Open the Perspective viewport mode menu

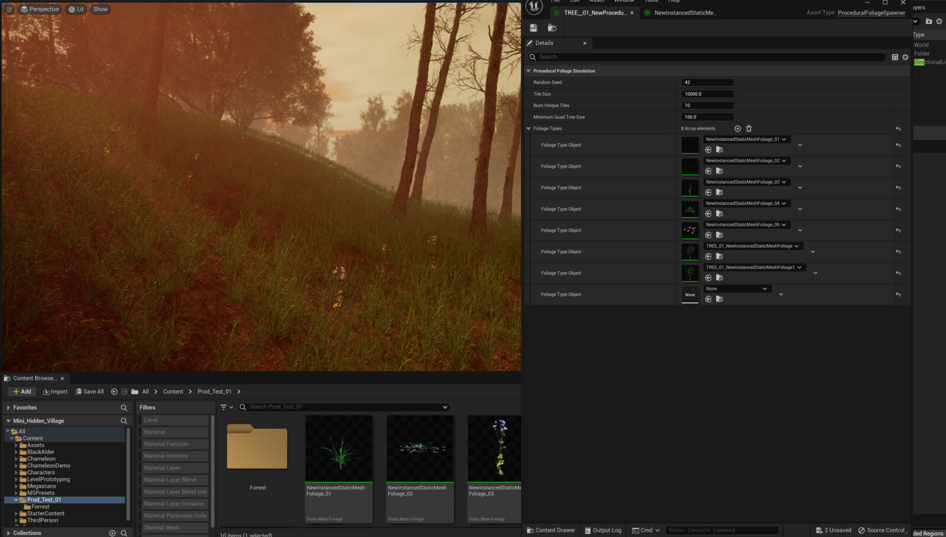40,9
